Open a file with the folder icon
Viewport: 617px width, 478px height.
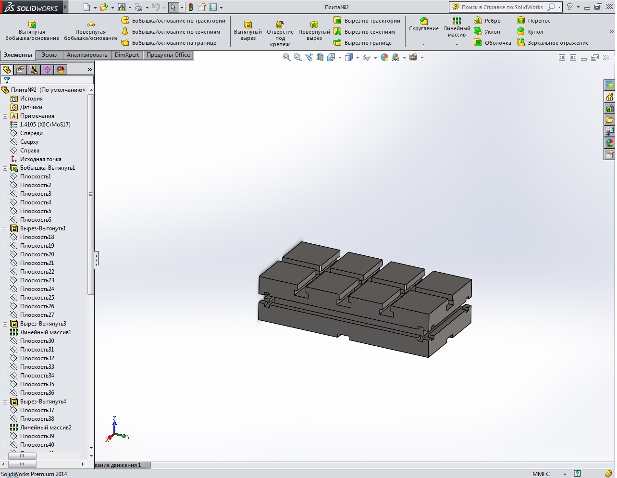click(x=104, y=7)
